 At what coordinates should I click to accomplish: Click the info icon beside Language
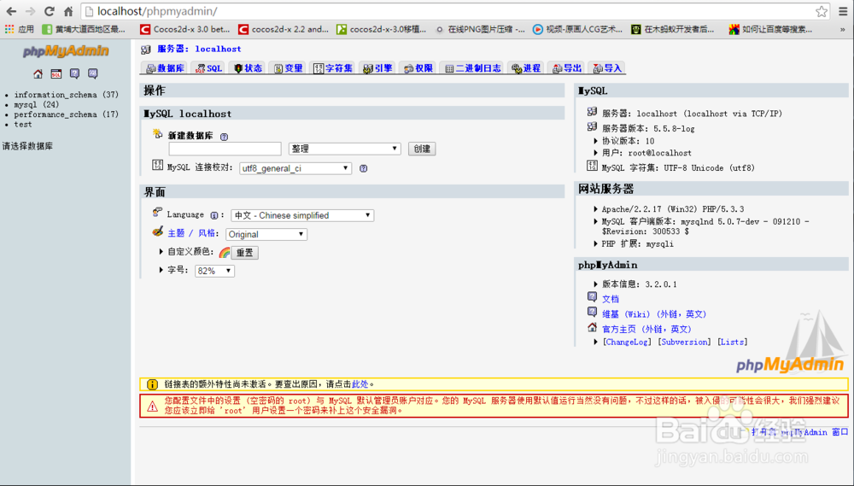[214, 215]
